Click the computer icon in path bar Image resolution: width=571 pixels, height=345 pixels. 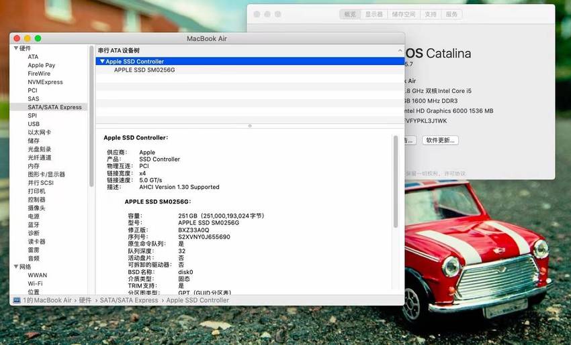[x=17, y=300]
